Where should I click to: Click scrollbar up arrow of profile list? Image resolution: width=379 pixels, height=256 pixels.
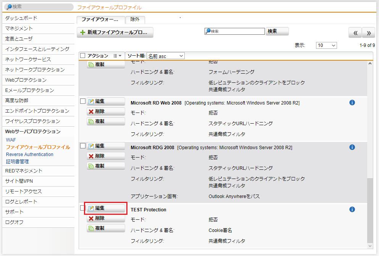point(370,63)
